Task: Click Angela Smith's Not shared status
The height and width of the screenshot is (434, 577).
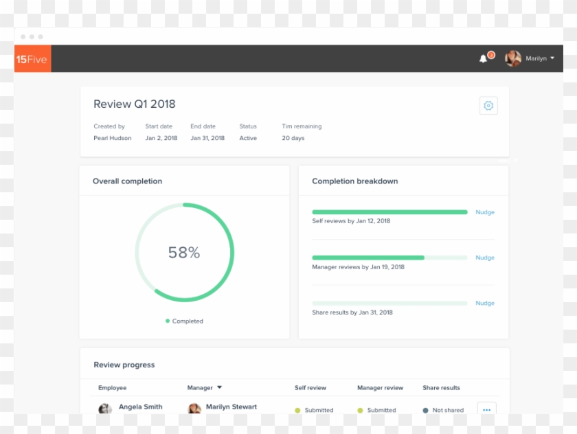Action: pos(447,410)
